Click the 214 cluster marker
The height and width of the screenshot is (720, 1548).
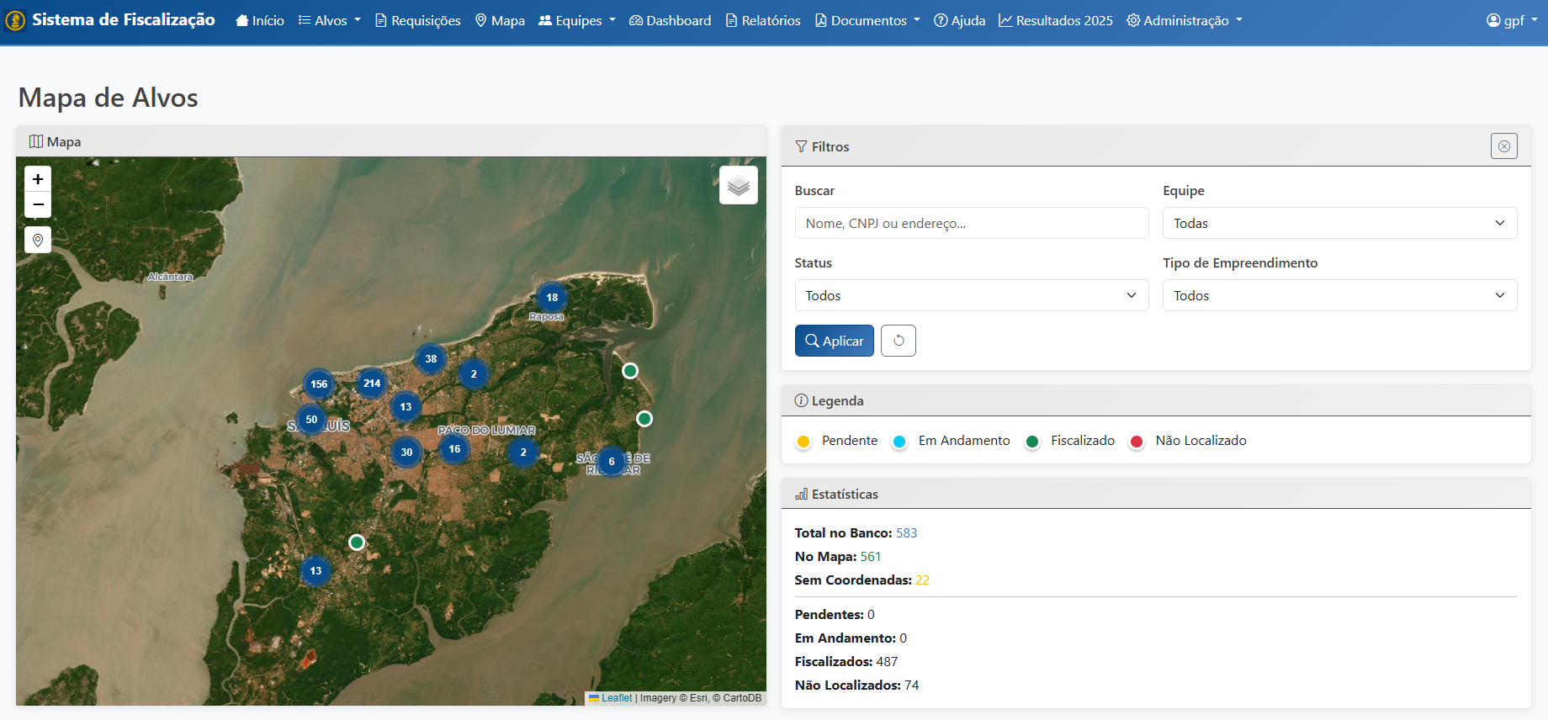coord(372,384)
